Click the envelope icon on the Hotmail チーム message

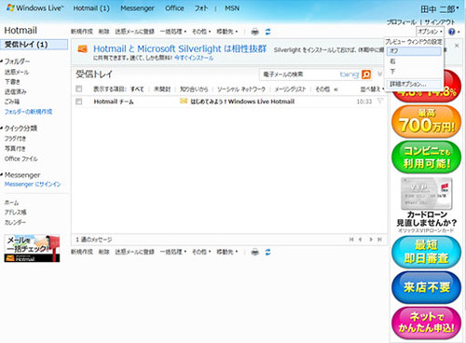pos(184,101)
